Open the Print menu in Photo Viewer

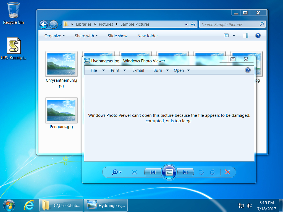point(115,70)
